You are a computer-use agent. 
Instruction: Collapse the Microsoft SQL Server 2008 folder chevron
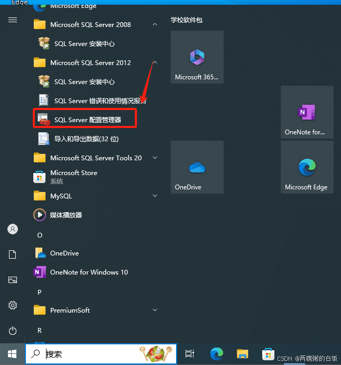(x=155, y=24)
